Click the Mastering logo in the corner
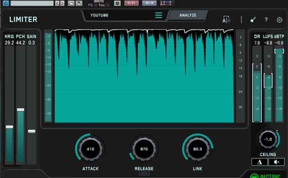288x178 pixels. point(265,176)
